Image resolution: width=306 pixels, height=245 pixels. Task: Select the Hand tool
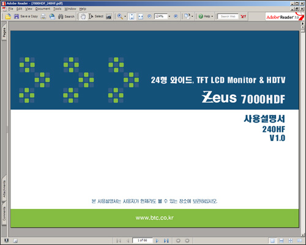pyautogui.click(x=83, y=17)
